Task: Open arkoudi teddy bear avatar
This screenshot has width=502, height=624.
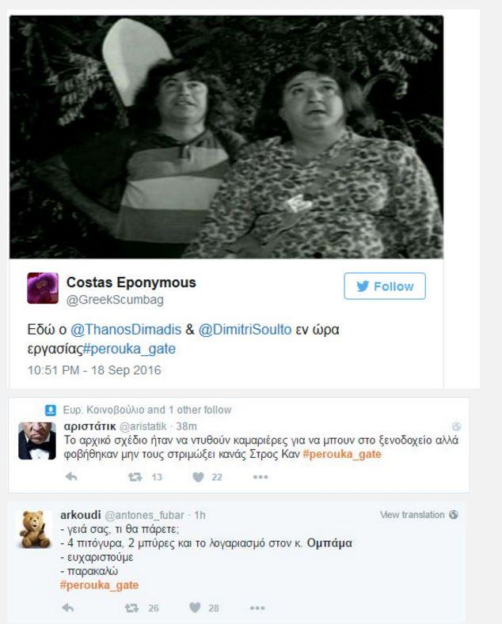Action: (x=35, y=530)
